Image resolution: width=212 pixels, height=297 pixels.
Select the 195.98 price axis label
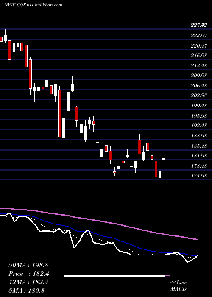(199, 115)
